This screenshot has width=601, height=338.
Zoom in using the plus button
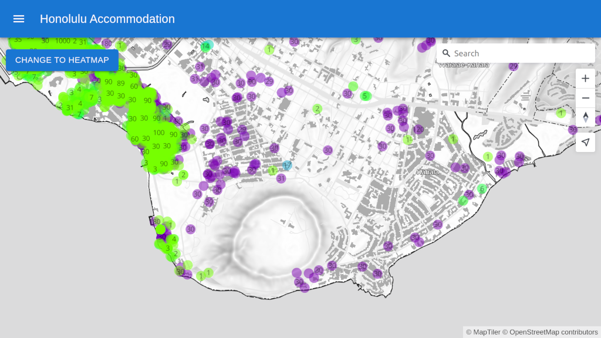(585, 79)
